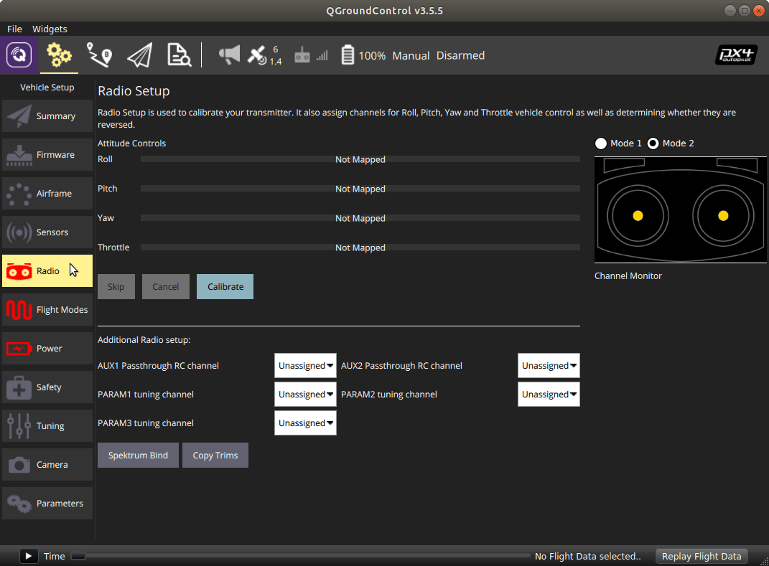Click the left transmitter stick
The image size is (769, 566).
coord(638,216)
